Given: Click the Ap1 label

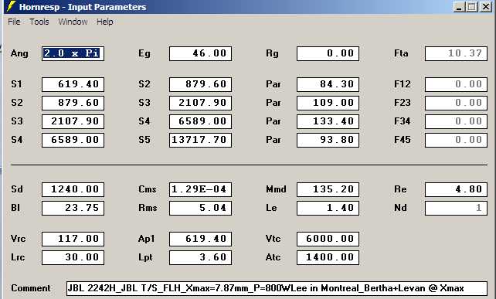Looking at the screenshot, I should click(146, 239).
